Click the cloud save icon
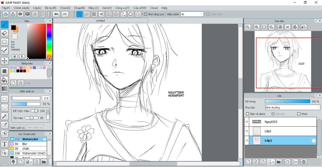The width and height of the screenshot is (322, 167). coord(6,14)
